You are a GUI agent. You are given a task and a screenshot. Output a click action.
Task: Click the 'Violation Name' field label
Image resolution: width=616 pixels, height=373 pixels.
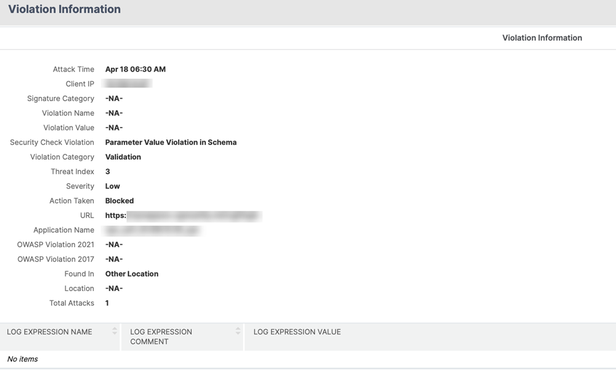point(68,113)
